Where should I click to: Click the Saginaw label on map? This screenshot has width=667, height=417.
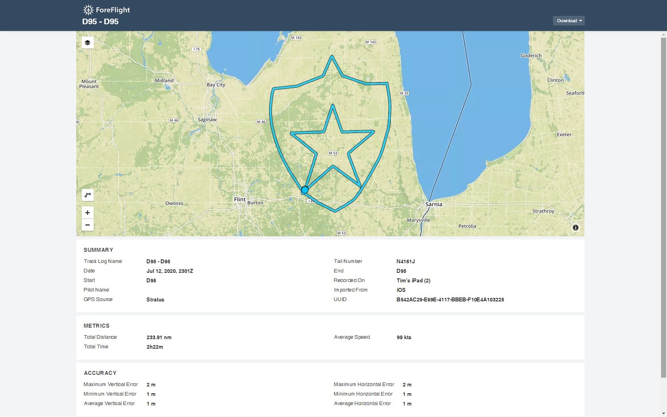point(207,119)
